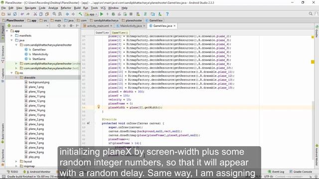This screenshot has width=319, height=179.
Task: Open the Navigate menu
Action: (x=30, y=8)
